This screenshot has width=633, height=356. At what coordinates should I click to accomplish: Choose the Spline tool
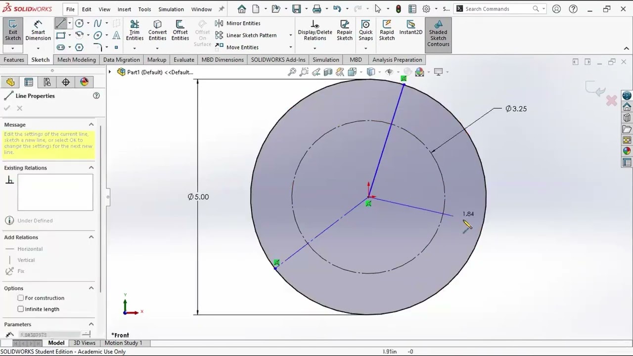tap(97, 23)
